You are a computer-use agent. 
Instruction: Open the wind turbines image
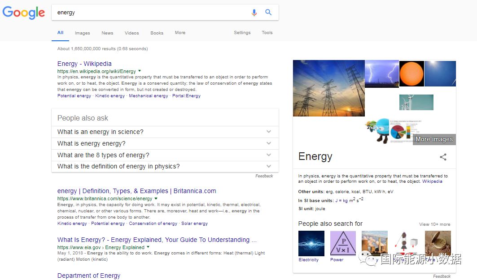pos(416,102)
